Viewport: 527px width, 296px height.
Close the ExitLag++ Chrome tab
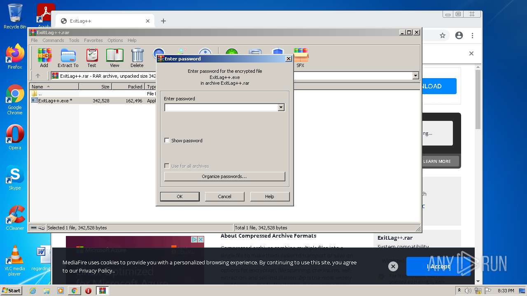click(148, 21)
